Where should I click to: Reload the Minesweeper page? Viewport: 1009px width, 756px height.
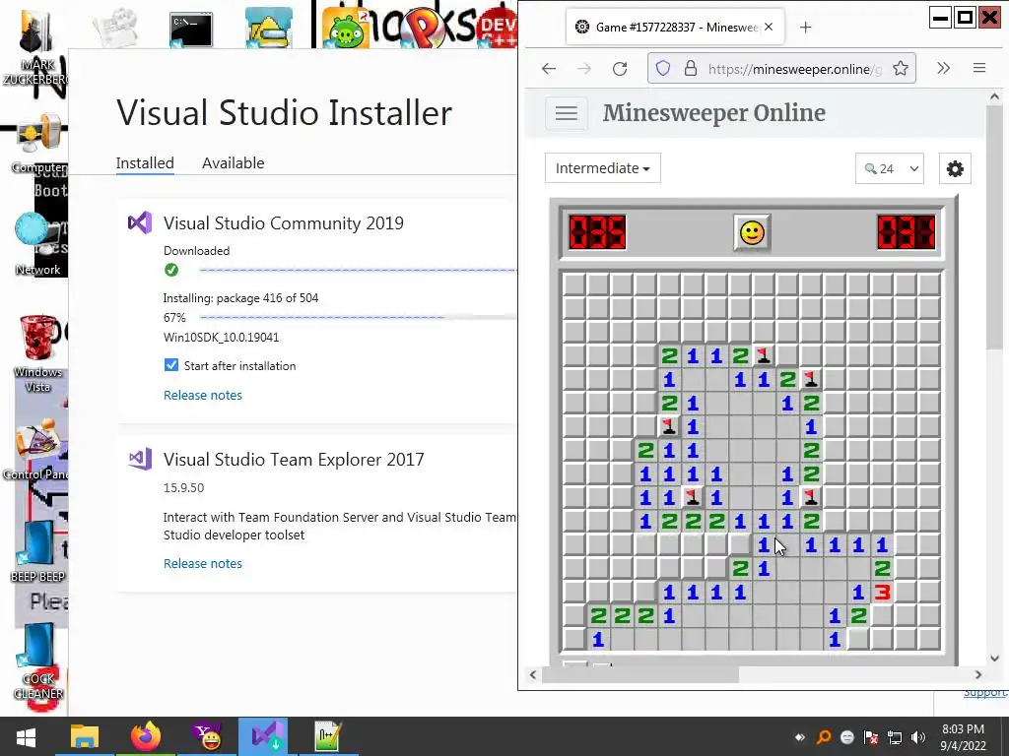(x=620, y=69)
